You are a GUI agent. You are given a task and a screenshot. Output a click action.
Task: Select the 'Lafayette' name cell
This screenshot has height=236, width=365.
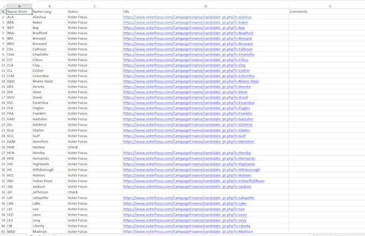(x=49, y=198)
